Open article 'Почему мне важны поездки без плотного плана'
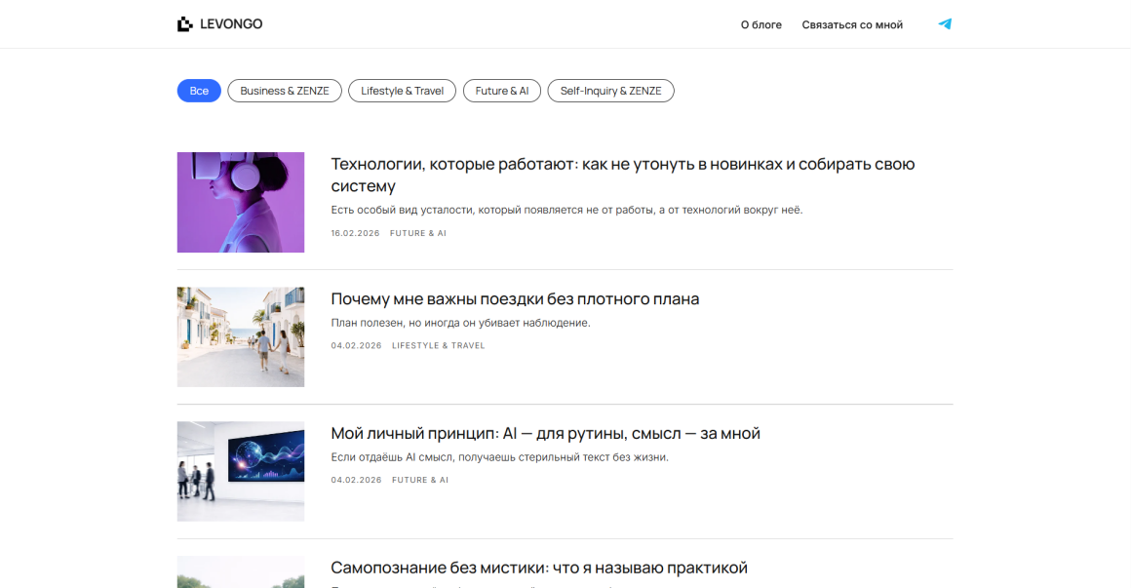Viewport: 1131px width, 588px height. coord(515,298)
